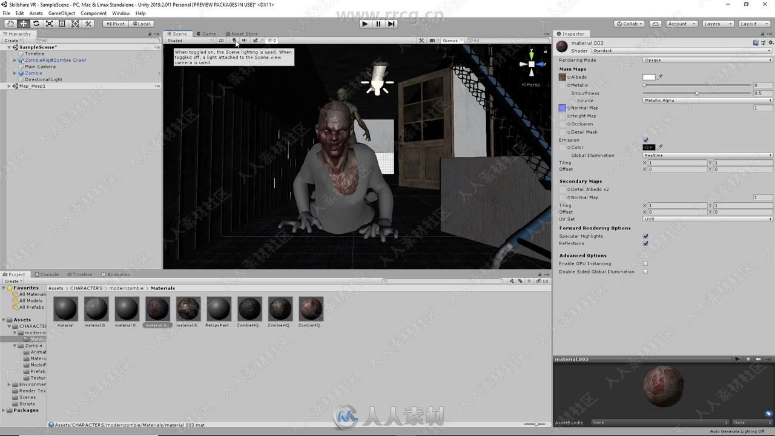Uncheck the Emission checkbox

645,140
